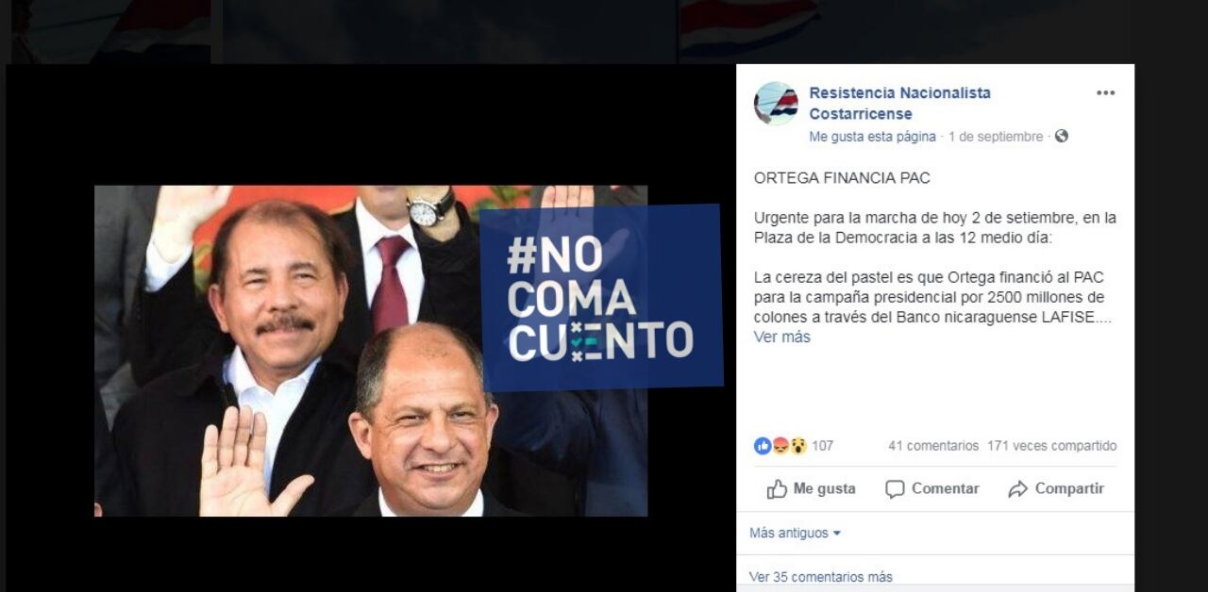Like the post with Me gusta button

tap(812, 489)
